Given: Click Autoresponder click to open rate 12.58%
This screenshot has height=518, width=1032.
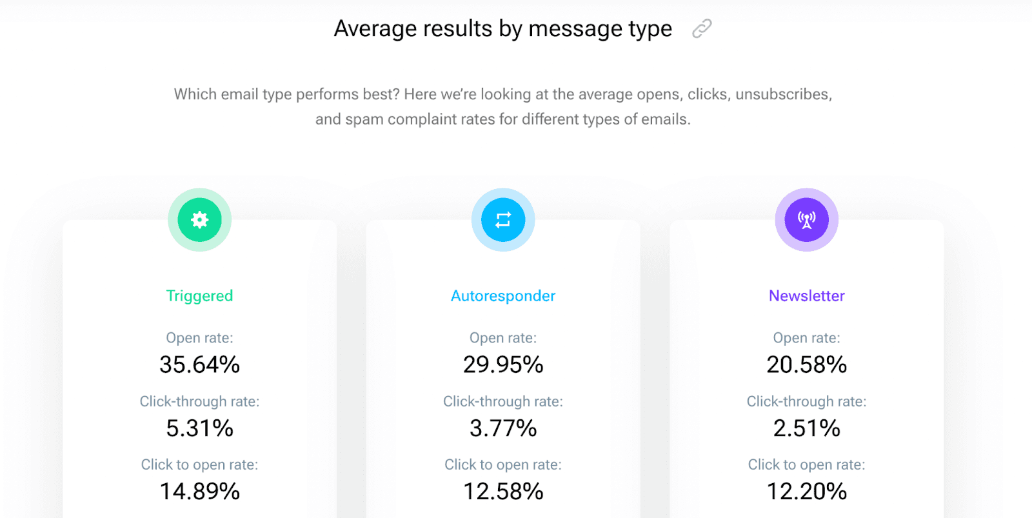Looking at the screenshot, I should 503,491.
